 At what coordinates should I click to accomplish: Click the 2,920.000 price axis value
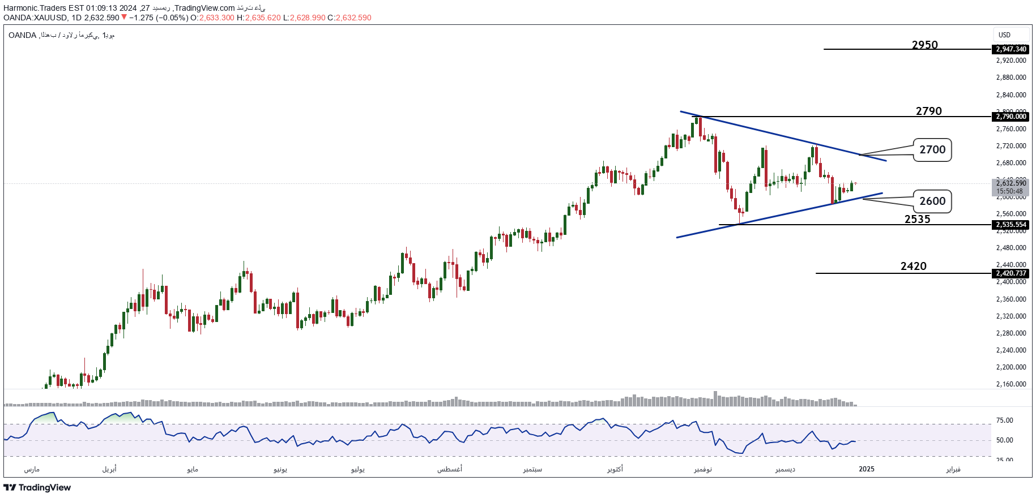(x=1011, y=61)
